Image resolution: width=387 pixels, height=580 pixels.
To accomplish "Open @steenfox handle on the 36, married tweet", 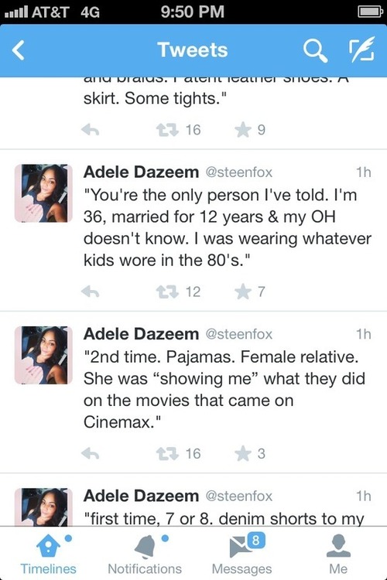I will [x=239, y=172].
